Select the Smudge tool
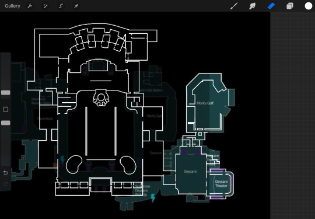Screen dimensions: 315x219 (253, 6)
